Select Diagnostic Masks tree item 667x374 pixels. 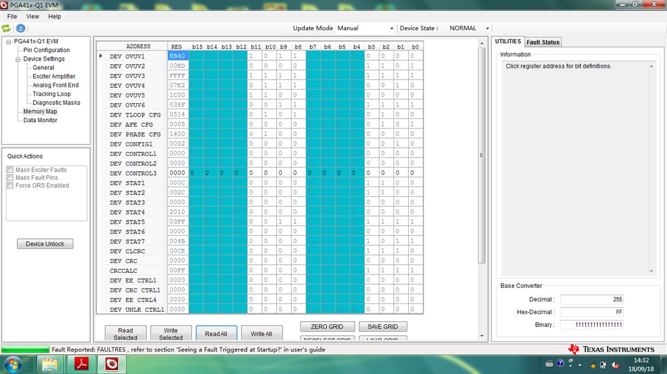pyautogui.click(x=56, y=102)
